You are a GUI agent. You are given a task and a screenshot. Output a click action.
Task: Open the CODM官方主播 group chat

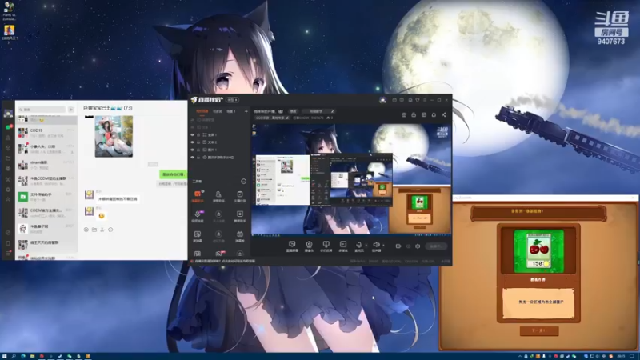(46, 213)
